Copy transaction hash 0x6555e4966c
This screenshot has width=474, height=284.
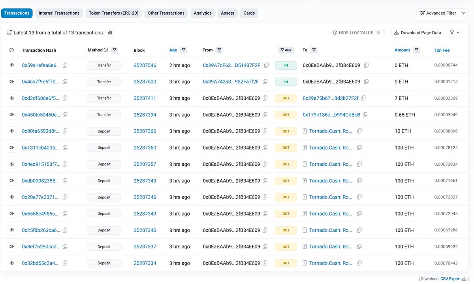point(65,214)
